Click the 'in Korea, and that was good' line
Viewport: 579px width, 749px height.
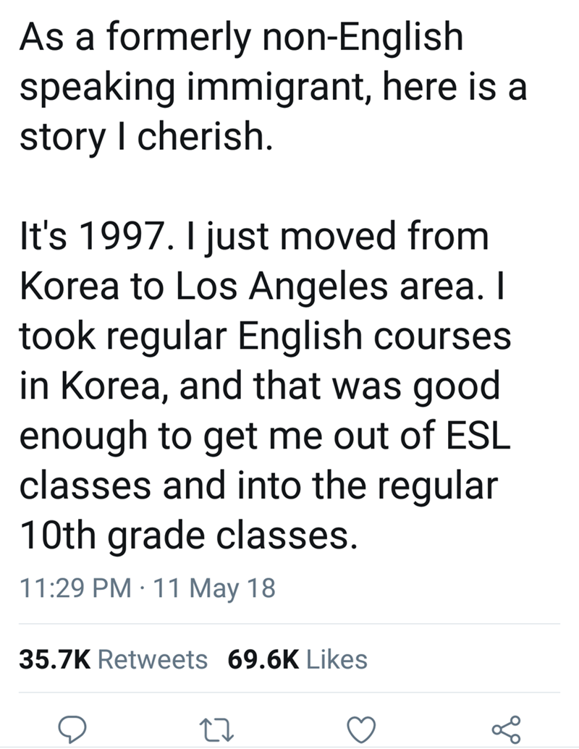[x=259, y=386]
